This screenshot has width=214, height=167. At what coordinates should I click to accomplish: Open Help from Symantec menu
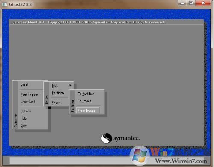click(x=24, y=118)
